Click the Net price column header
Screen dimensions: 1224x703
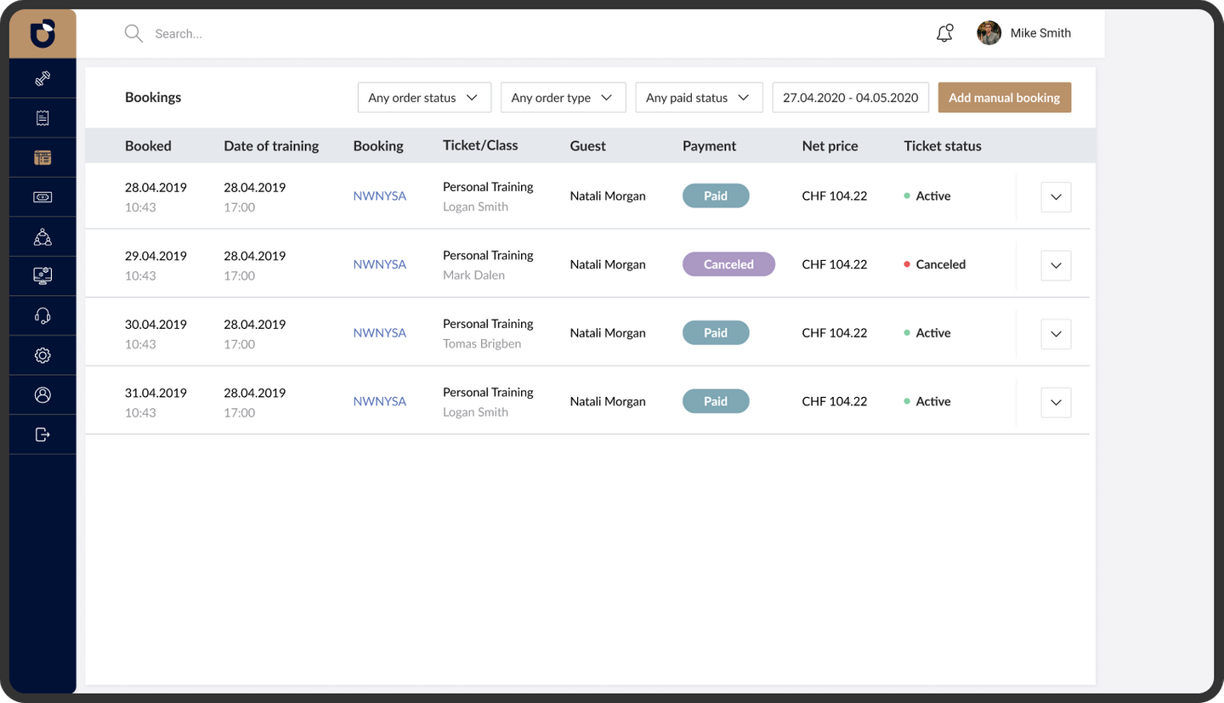click(830, 146)
